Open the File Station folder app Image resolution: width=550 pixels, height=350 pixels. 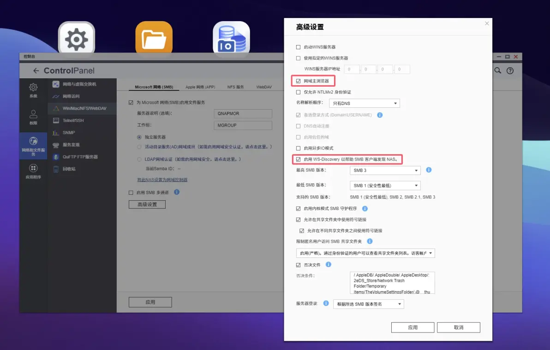click(x=154, y=39)
